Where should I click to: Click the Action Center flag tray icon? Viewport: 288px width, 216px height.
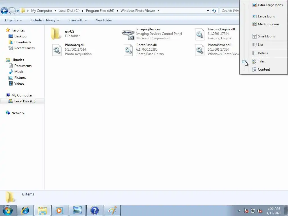click(x=246, y=211)
